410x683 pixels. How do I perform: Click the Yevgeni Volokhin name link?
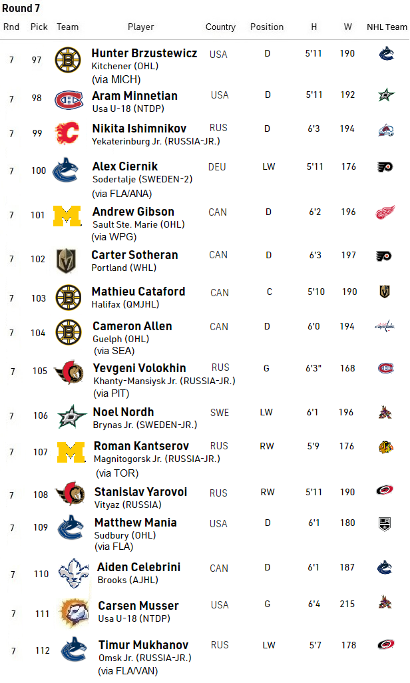[x=139, y=368]
